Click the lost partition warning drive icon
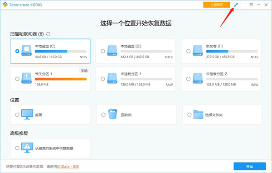Image resolution: width=272 pixels, height=173 pixels. pos(27,78)
